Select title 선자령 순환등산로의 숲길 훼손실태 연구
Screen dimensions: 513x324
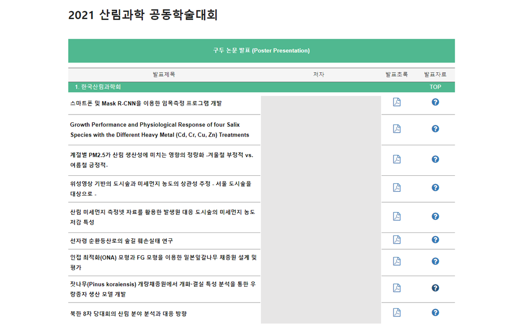coord(121,241)
